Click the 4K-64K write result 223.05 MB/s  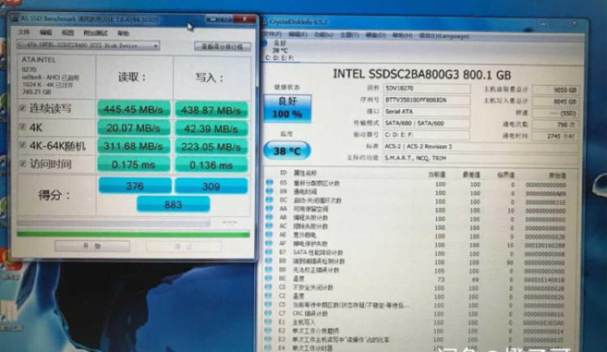click(211, 146)
